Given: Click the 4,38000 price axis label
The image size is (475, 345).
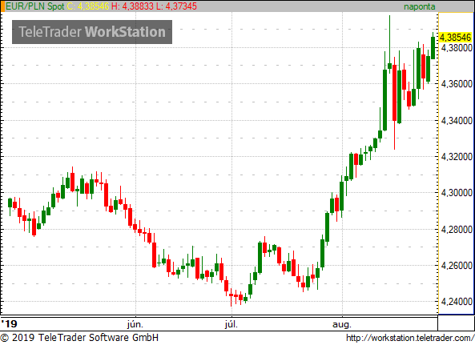Looking at the screenshot, I should coord(457,48).
